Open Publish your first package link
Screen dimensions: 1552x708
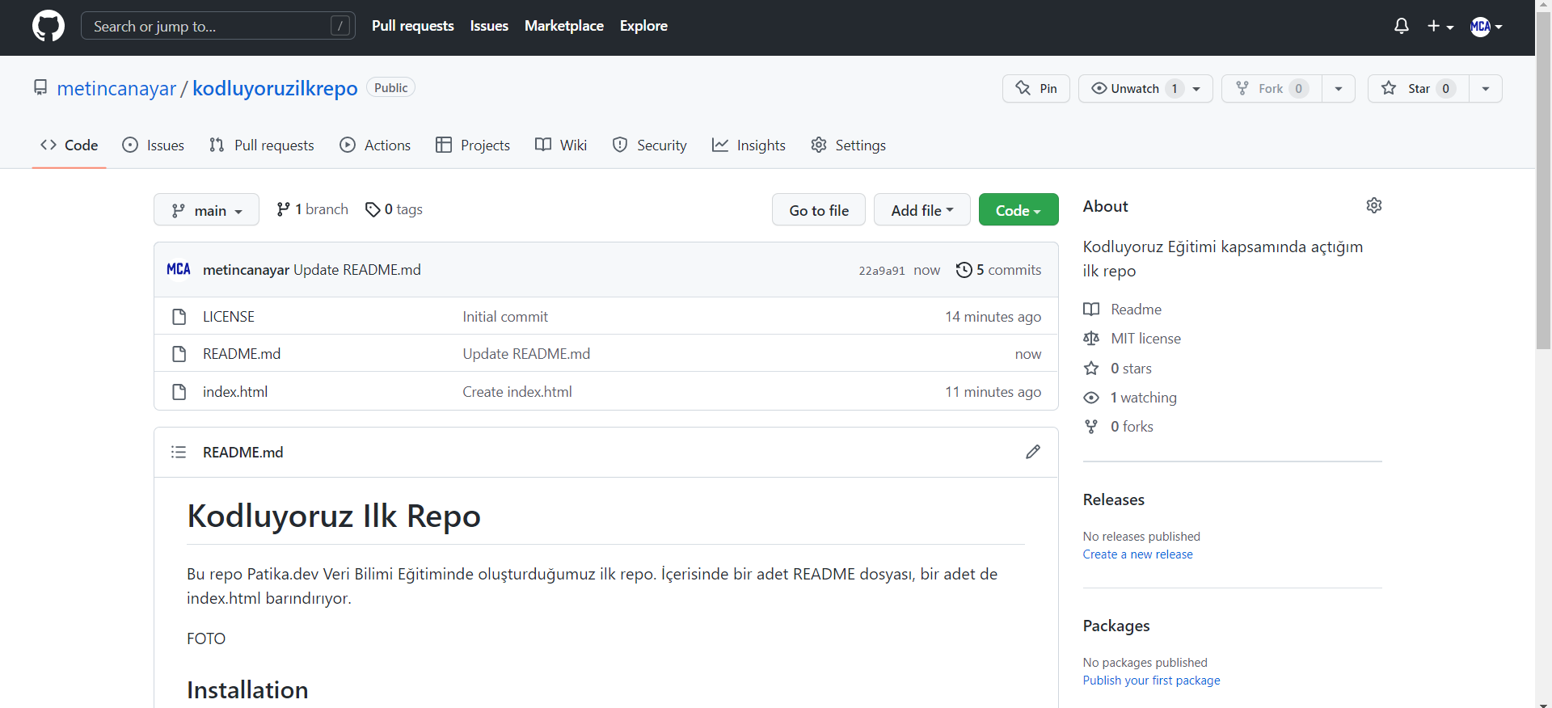[1151, 681]
